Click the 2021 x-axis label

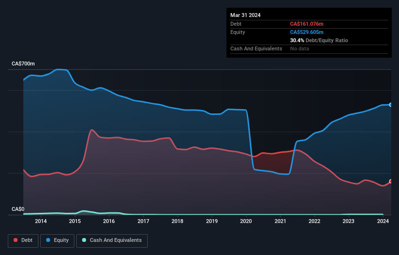pyautogui.click(x=280, y=221)
